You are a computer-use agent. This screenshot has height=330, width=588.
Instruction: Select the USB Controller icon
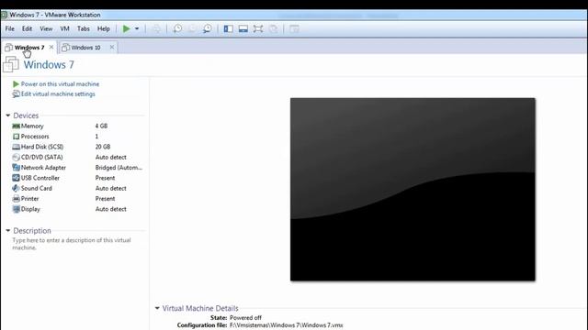click(x=17, y=178)
